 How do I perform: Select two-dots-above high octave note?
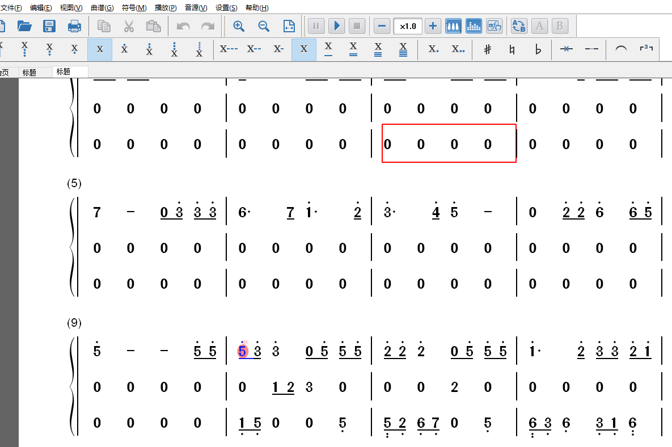click(x=149, y=49)
